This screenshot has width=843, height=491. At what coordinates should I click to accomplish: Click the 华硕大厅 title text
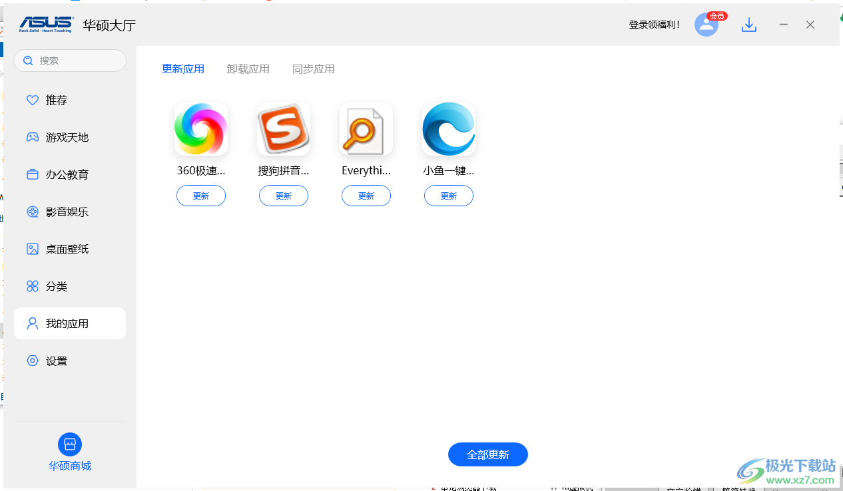pos(109,25)
